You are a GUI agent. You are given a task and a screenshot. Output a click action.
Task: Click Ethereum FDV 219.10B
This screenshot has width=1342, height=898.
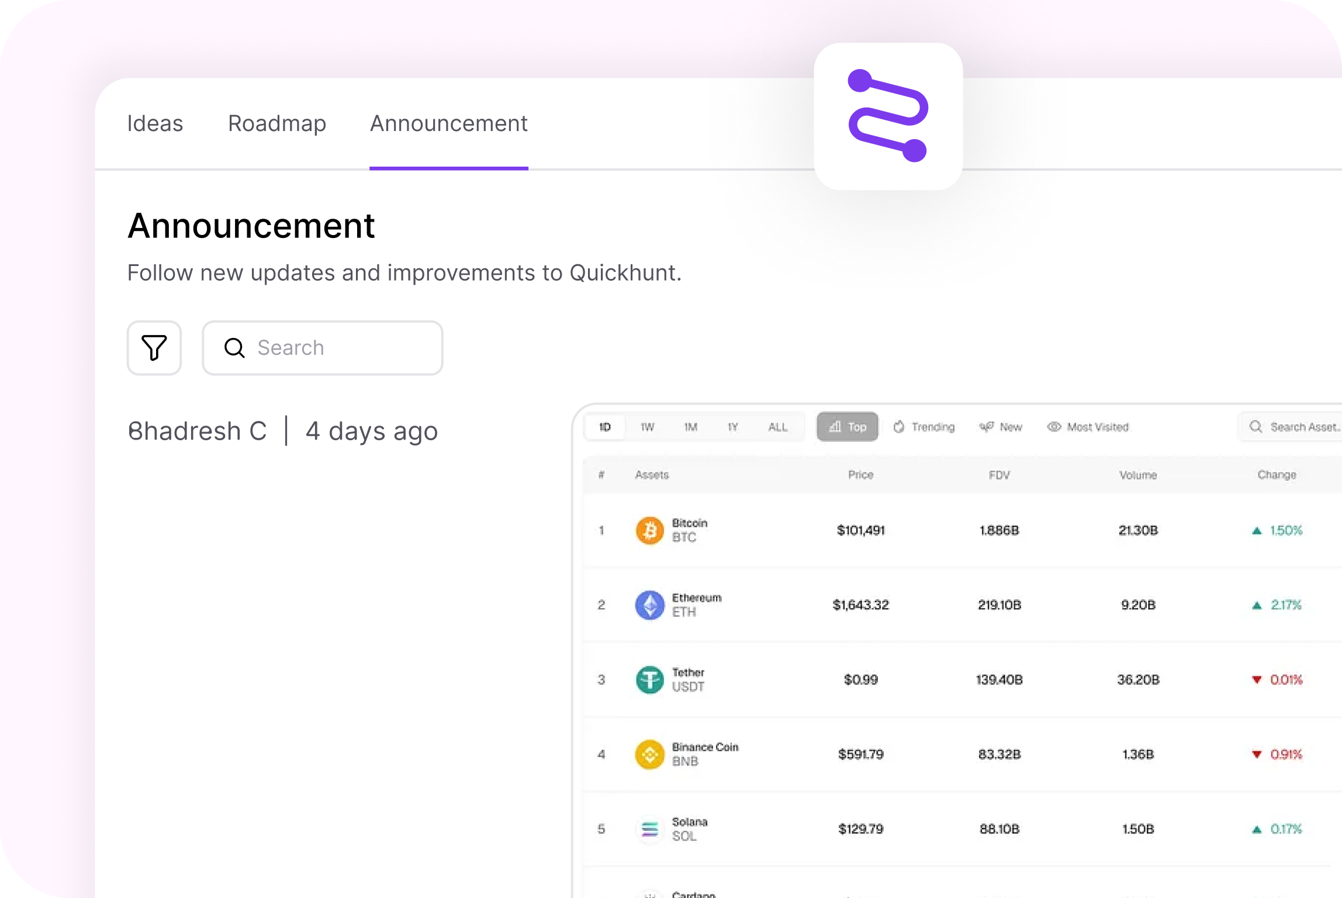point(999,605)
